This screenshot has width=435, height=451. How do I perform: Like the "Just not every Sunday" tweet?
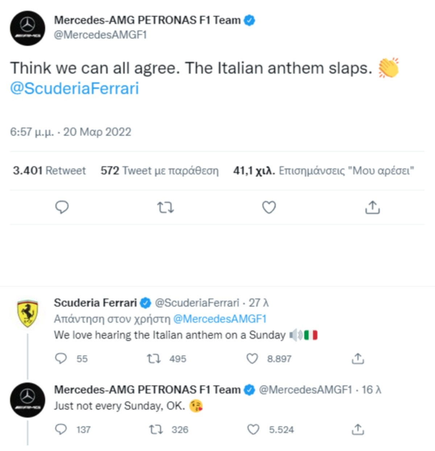click(253, 430)
